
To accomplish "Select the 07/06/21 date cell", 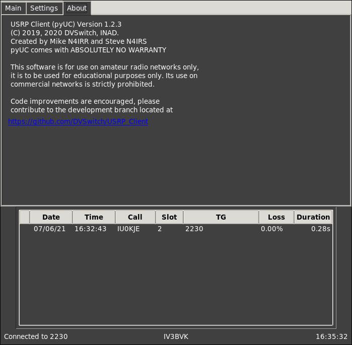I will [50, 229].
